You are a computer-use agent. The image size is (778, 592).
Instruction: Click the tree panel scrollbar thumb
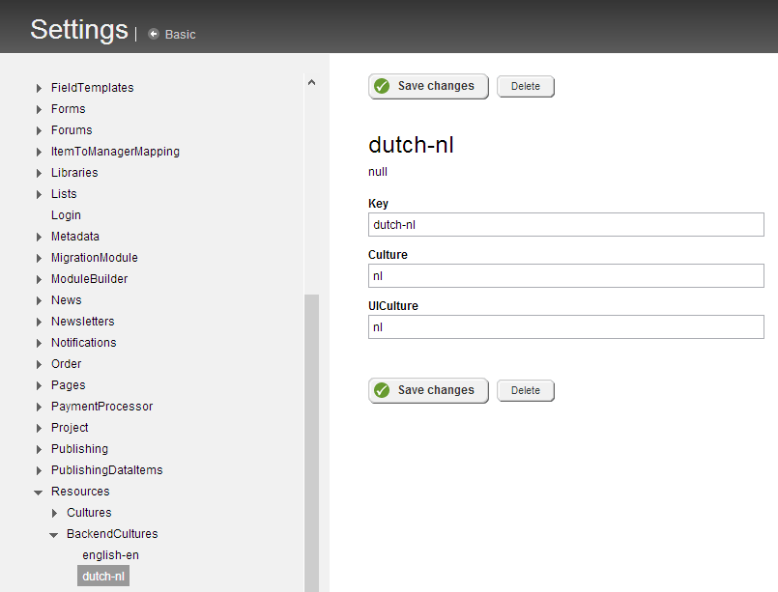[311, 442]
